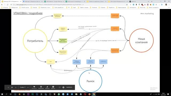
Task: Switch to the second browser tab 'Вебинар 3'
Action: tap(33, 2)
